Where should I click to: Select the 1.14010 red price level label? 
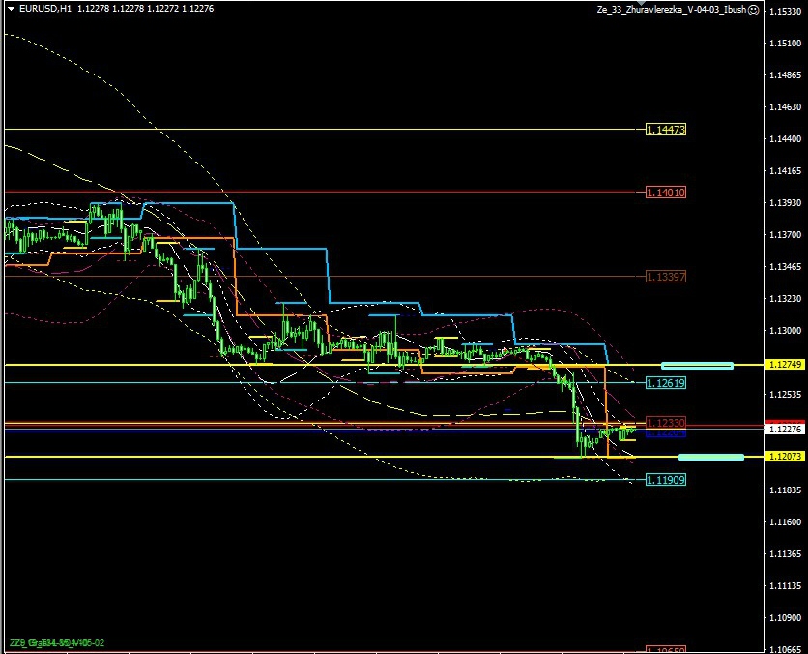pos(665,193)
